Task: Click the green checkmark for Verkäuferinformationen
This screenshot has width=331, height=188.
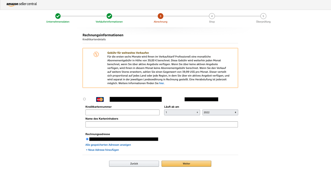Action: (x=109, y=16)
